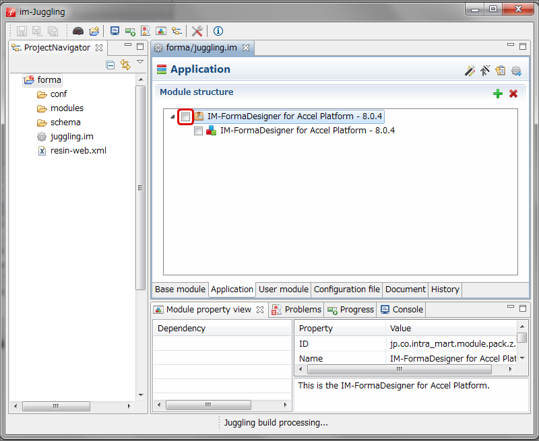This screenshot has height=441, width=539.
Task: Switch to Application tab
Action: pos(232,290)
